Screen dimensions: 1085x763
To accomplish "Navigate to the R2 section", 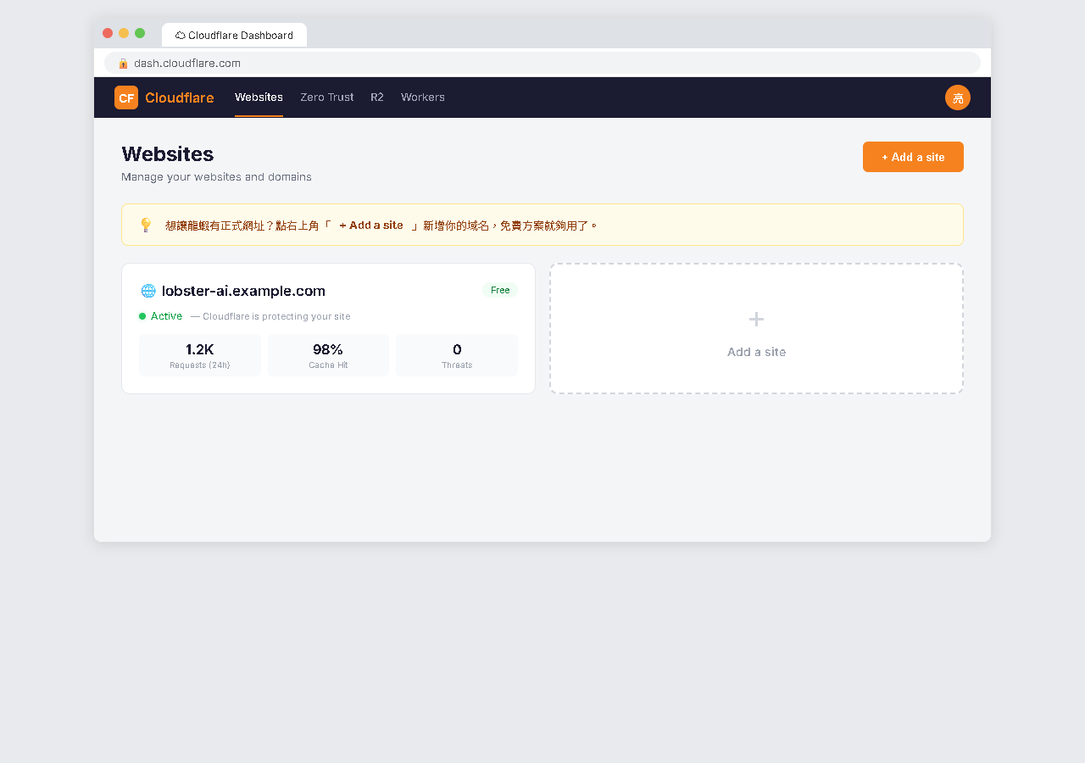I will pyautogui.click(x=376, y=97).
